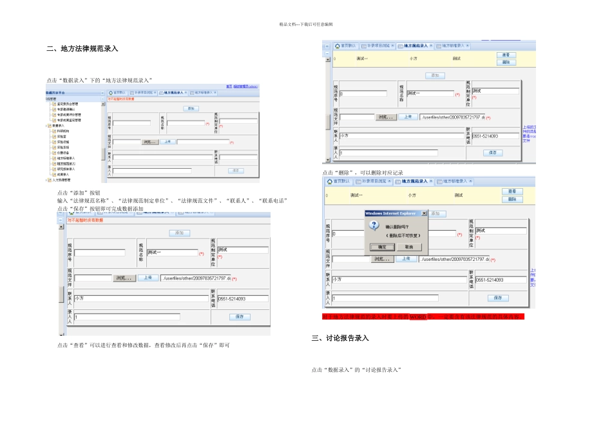Click 确定 in the Windows Internet Explorer dialog
The image size is (612, 433).
click(x=382, y=247)
